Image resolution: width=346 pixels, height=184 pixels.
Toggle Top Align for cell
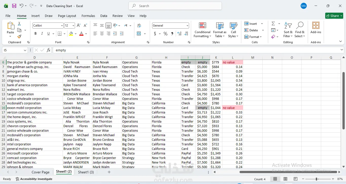tap(95, 25)
